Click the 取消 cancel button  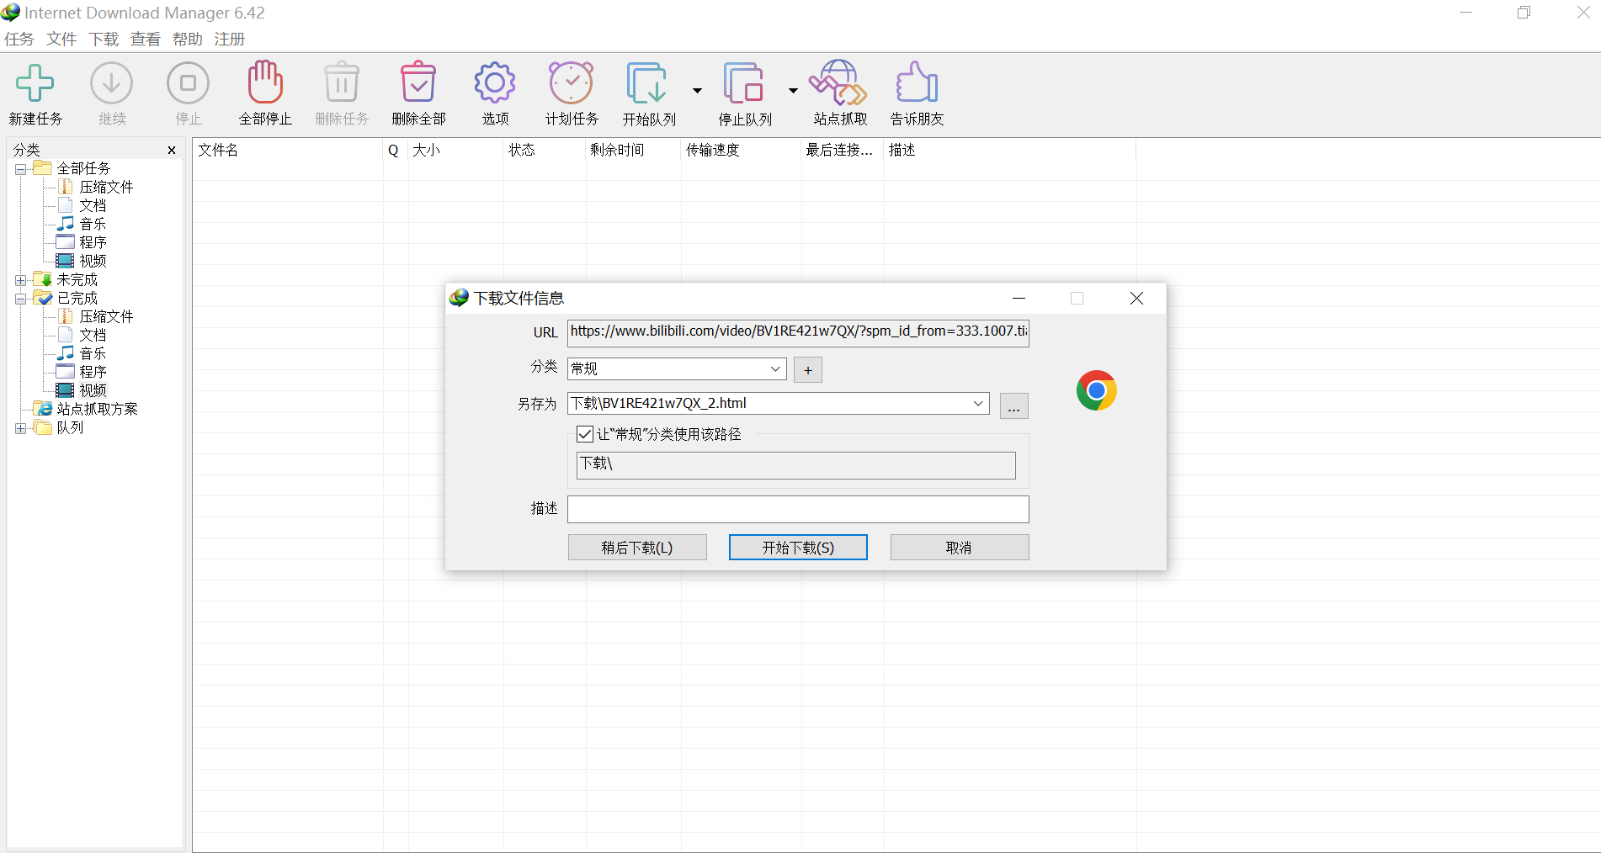pos(959,547)
